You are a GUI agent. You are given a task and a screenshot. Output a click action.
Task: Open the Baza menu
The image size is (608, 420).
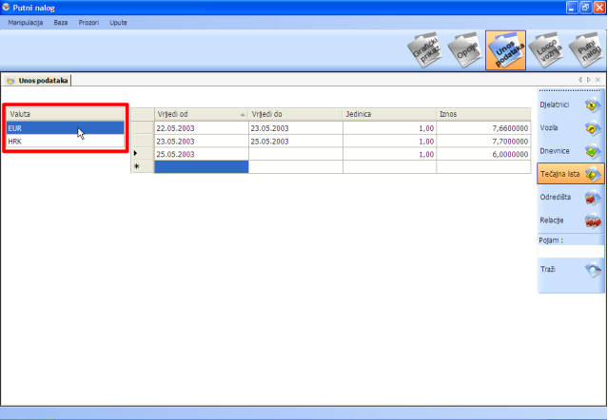point(61,23)
